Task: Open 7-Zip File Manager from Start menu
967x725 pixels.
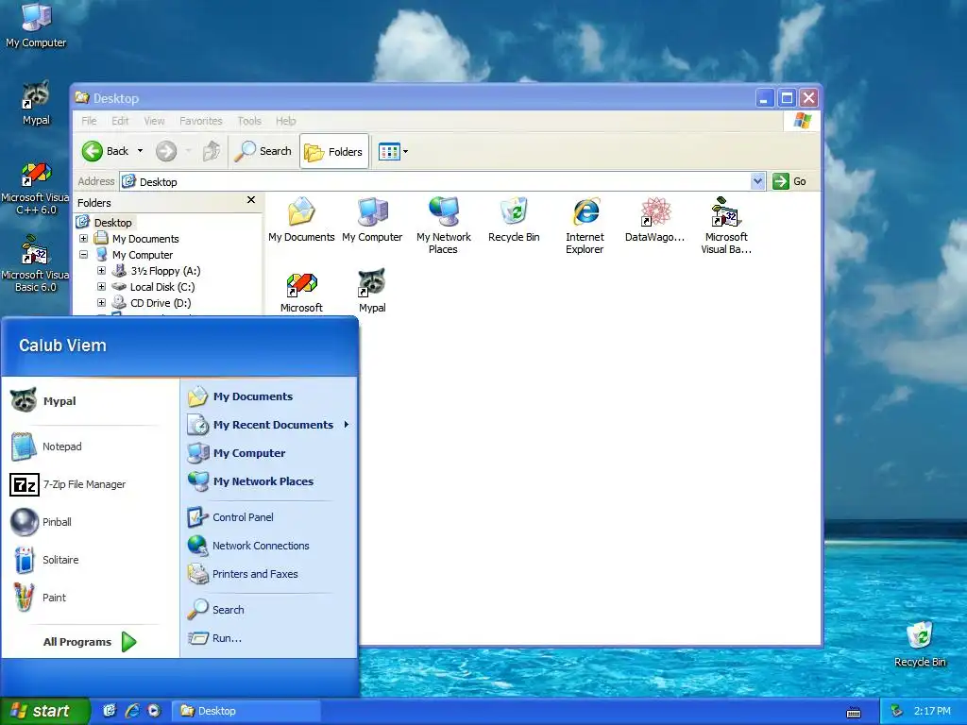Action: click(86, 484)
